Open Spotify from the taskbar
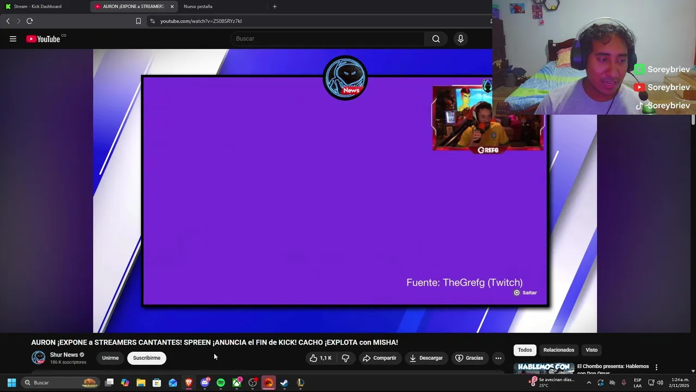 coord(221,382)
